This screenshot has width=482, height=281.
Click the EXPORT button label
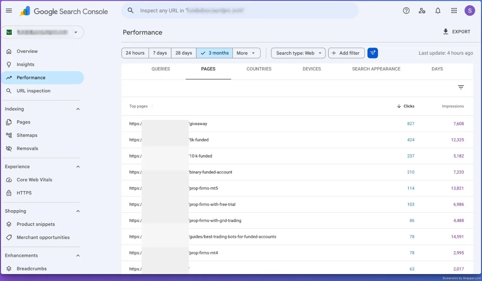click(x=461, y=32)
